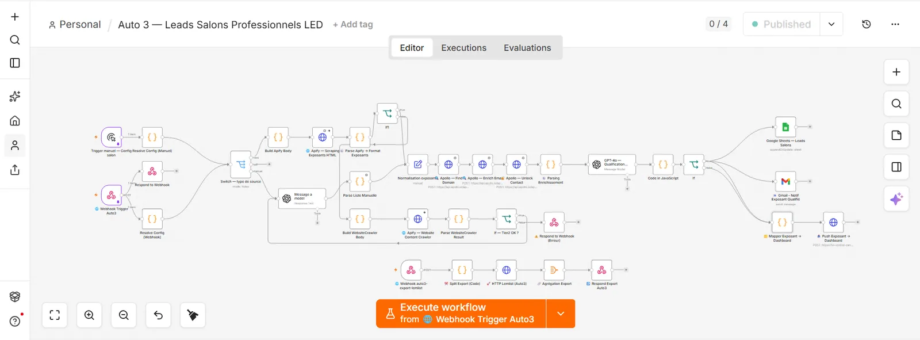Select the Message a model node
920x340 pixels.
[302, 198]
